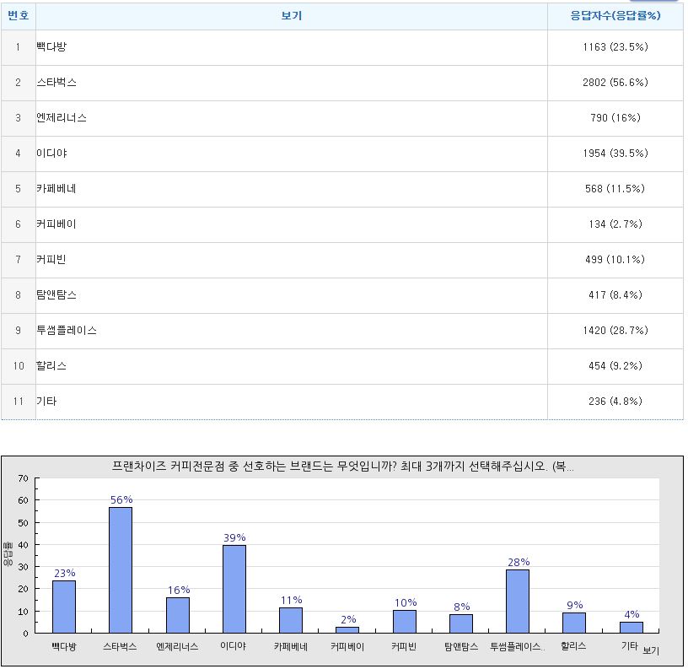The width and height of the screenshot is (688, 669).
Task: Select the 이디야 row label
Action: point(51,154)
